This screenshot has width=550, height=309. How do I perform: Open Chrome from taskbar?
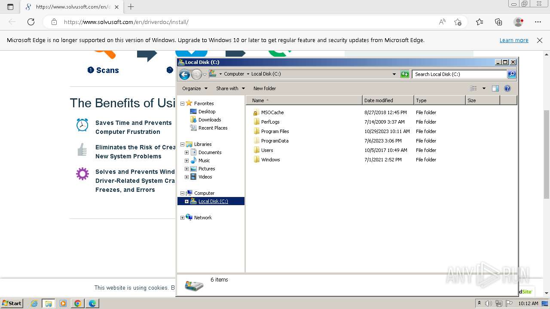[78, 303]
